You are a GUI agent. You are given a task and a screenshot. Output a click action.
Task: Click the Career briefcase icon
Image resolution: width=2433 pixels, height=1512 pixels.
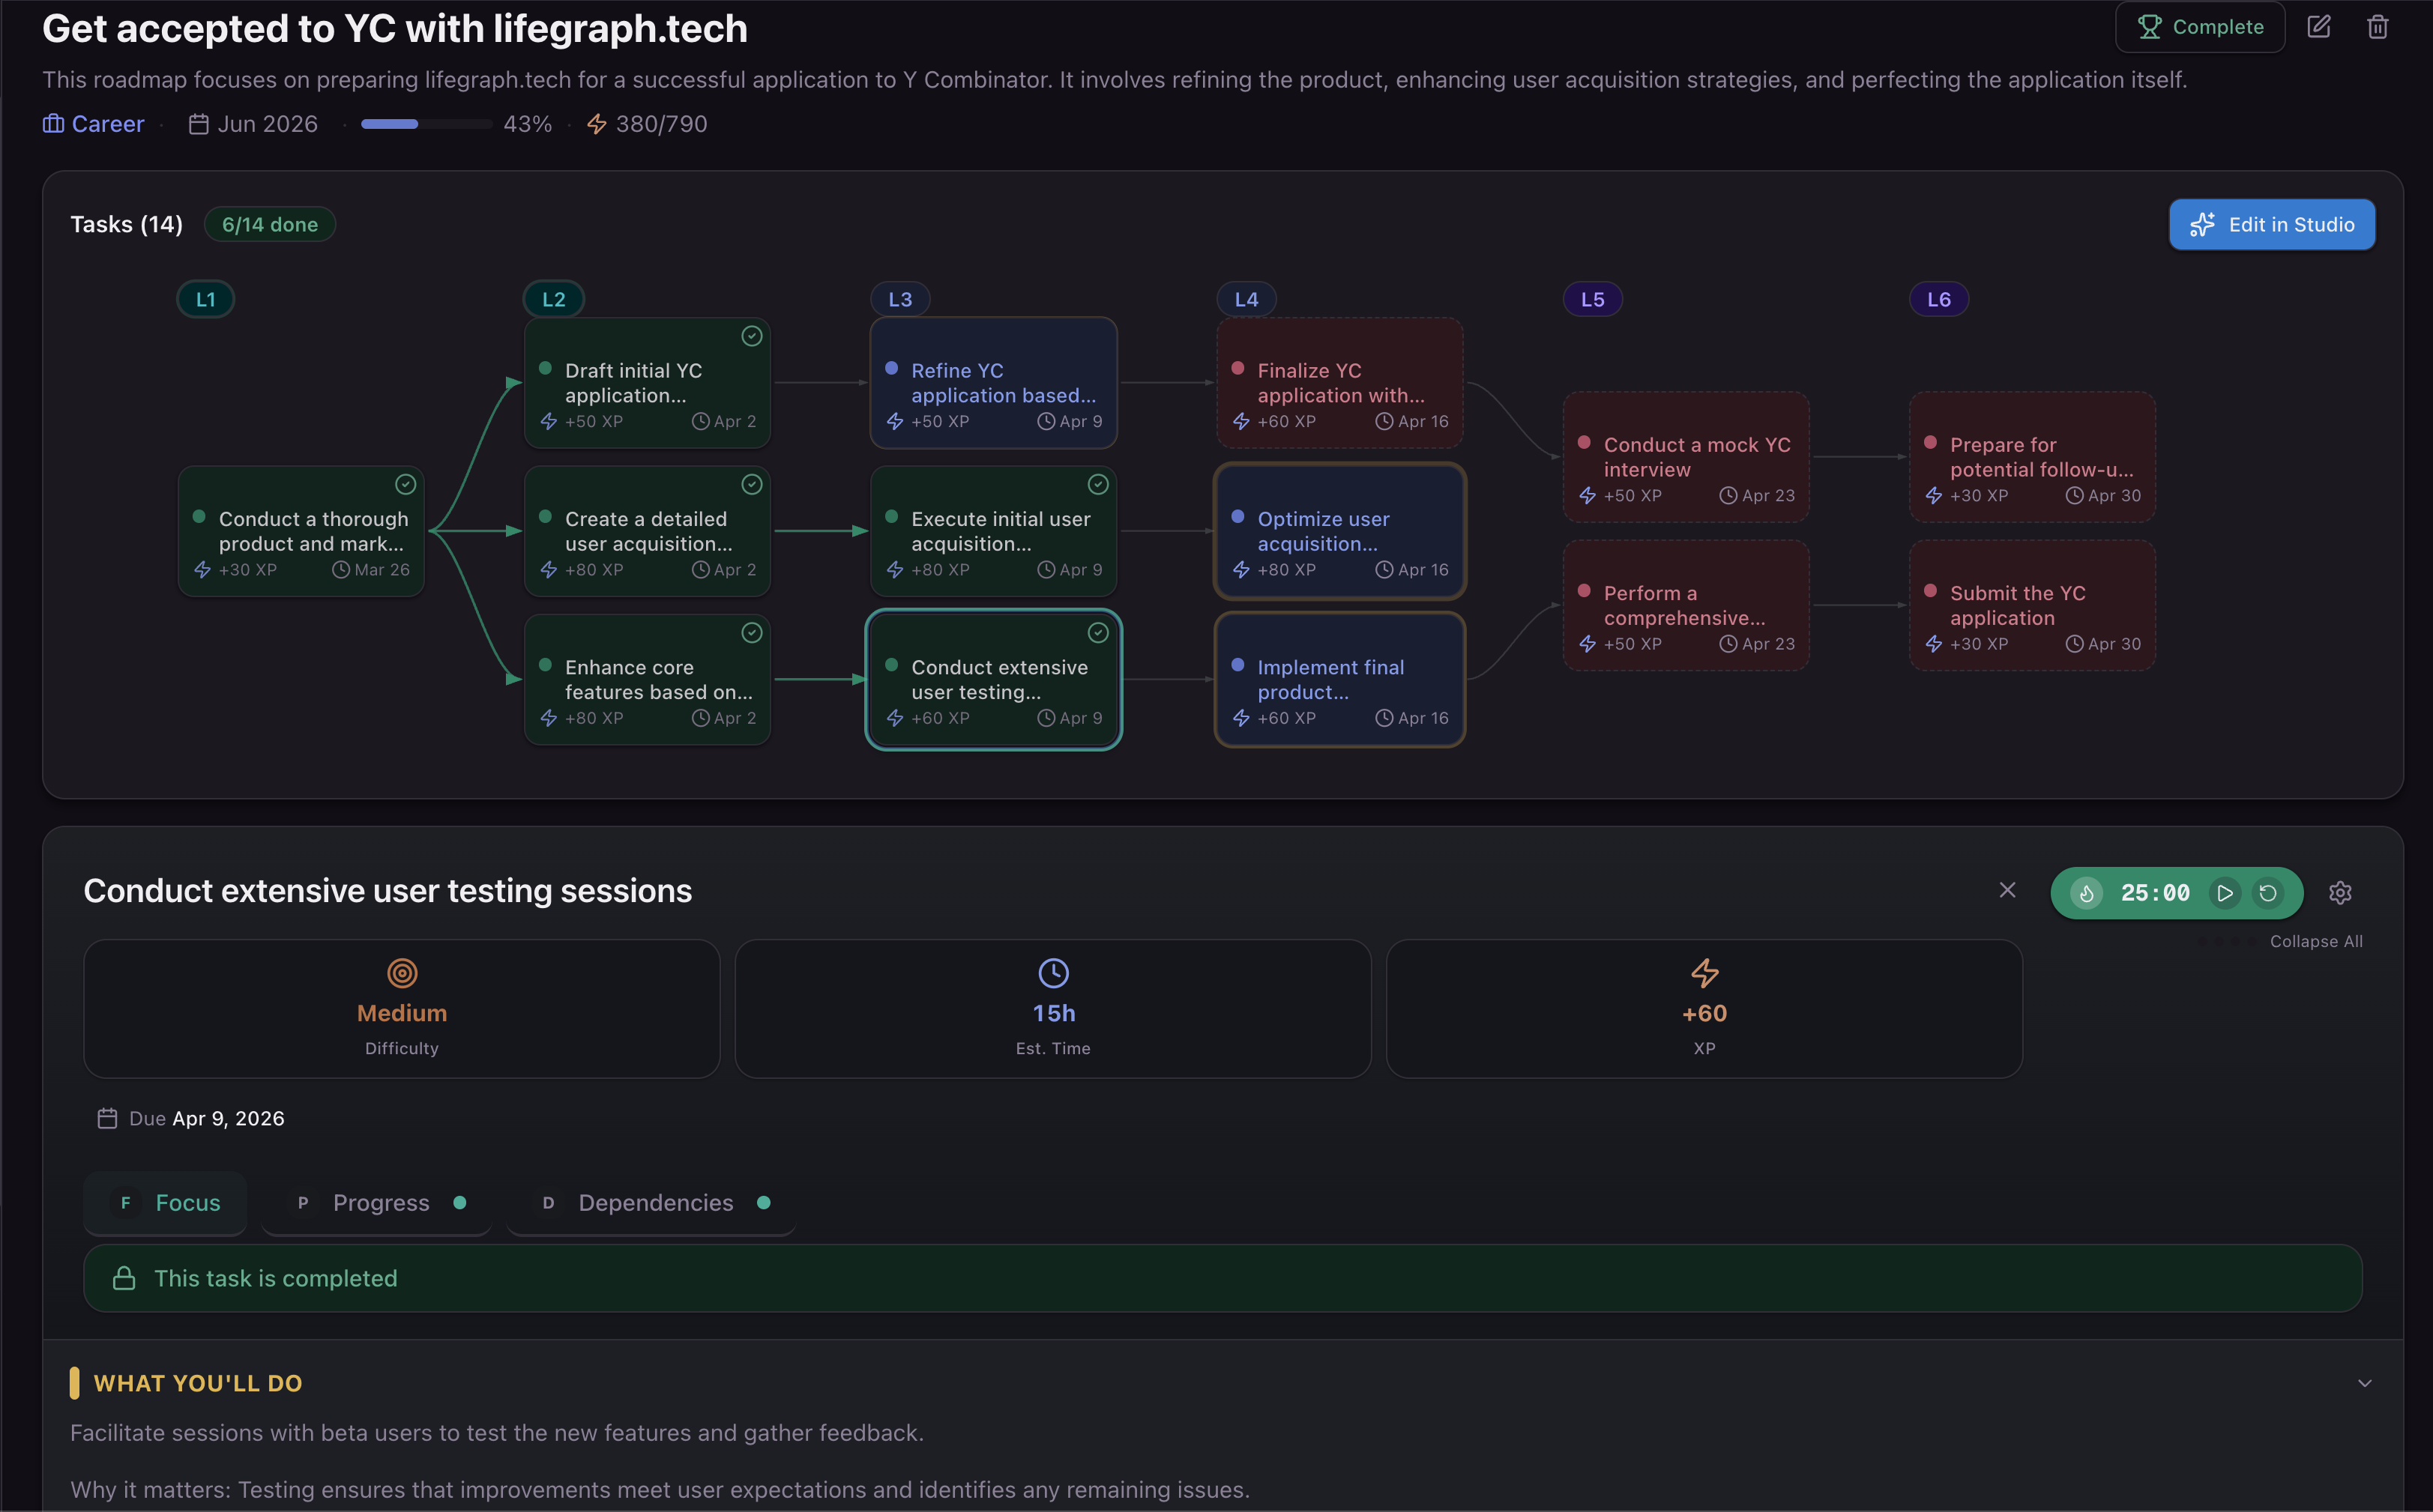pos(53,123)
